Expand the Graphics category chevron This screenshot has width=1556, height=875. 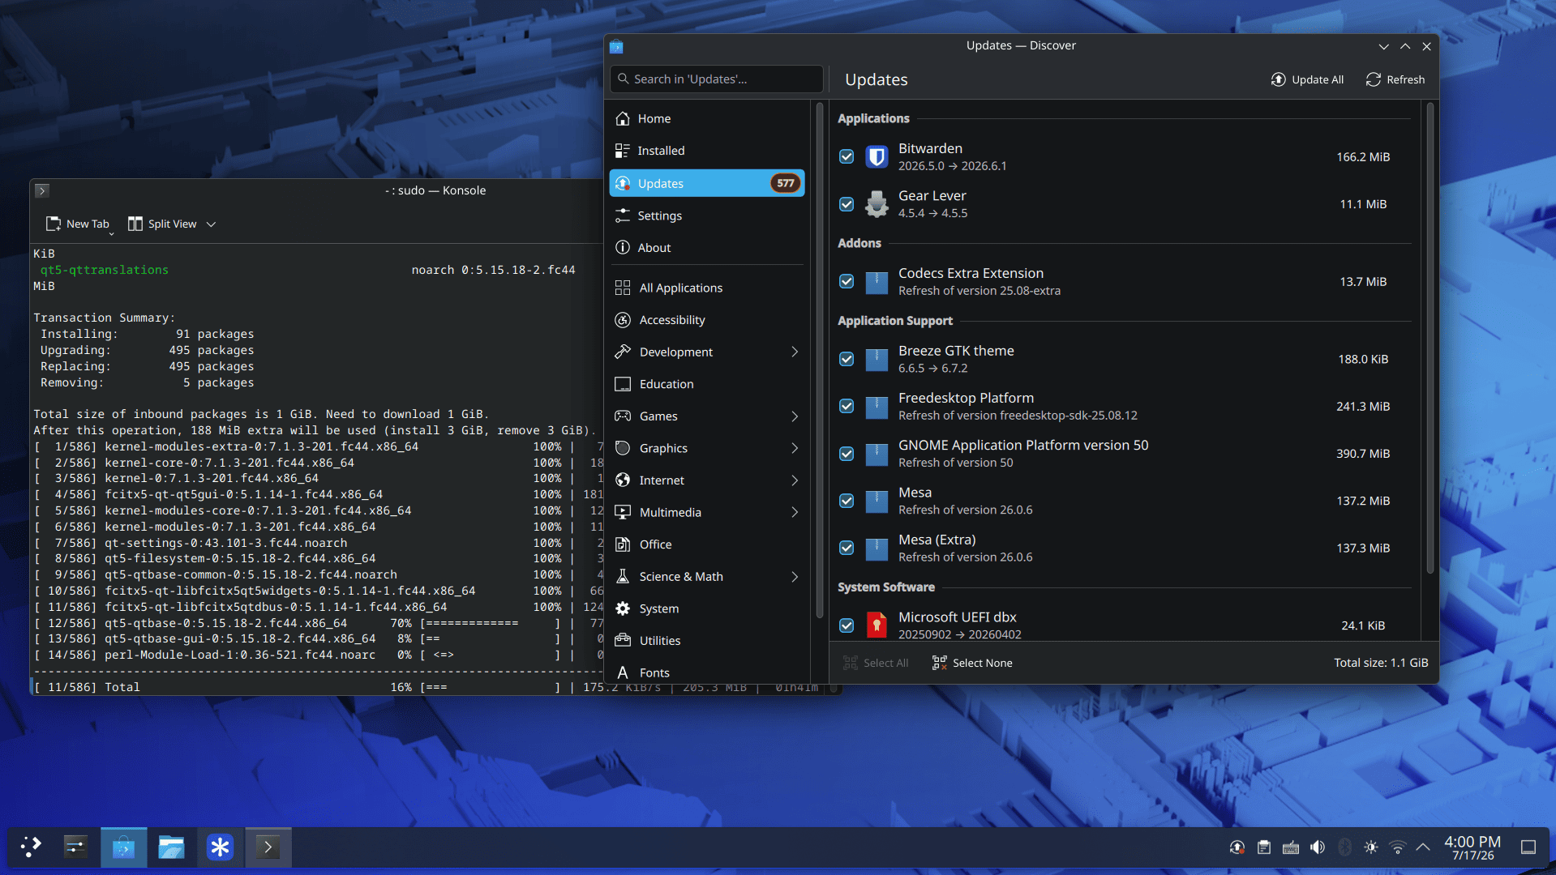(x=795, y=448)
